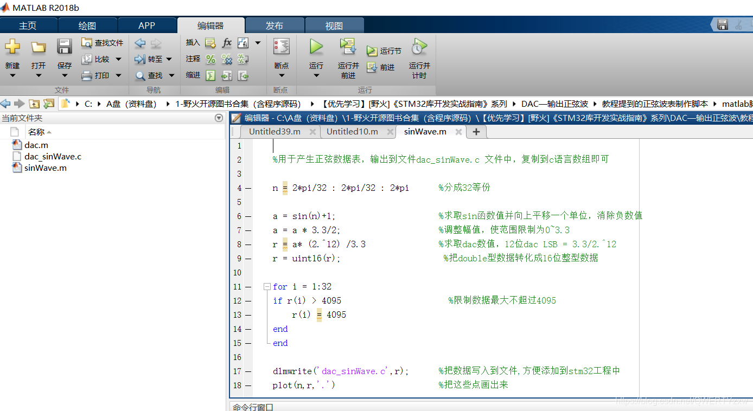Open Go To (转至) dropdown arrow

coord(169,59)
